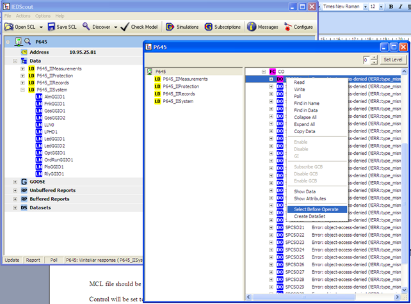Click magnifier icon beside P645 header
The width and height of the screenshot is (411, 304).
pyautogui.click(x=28, y=42)
